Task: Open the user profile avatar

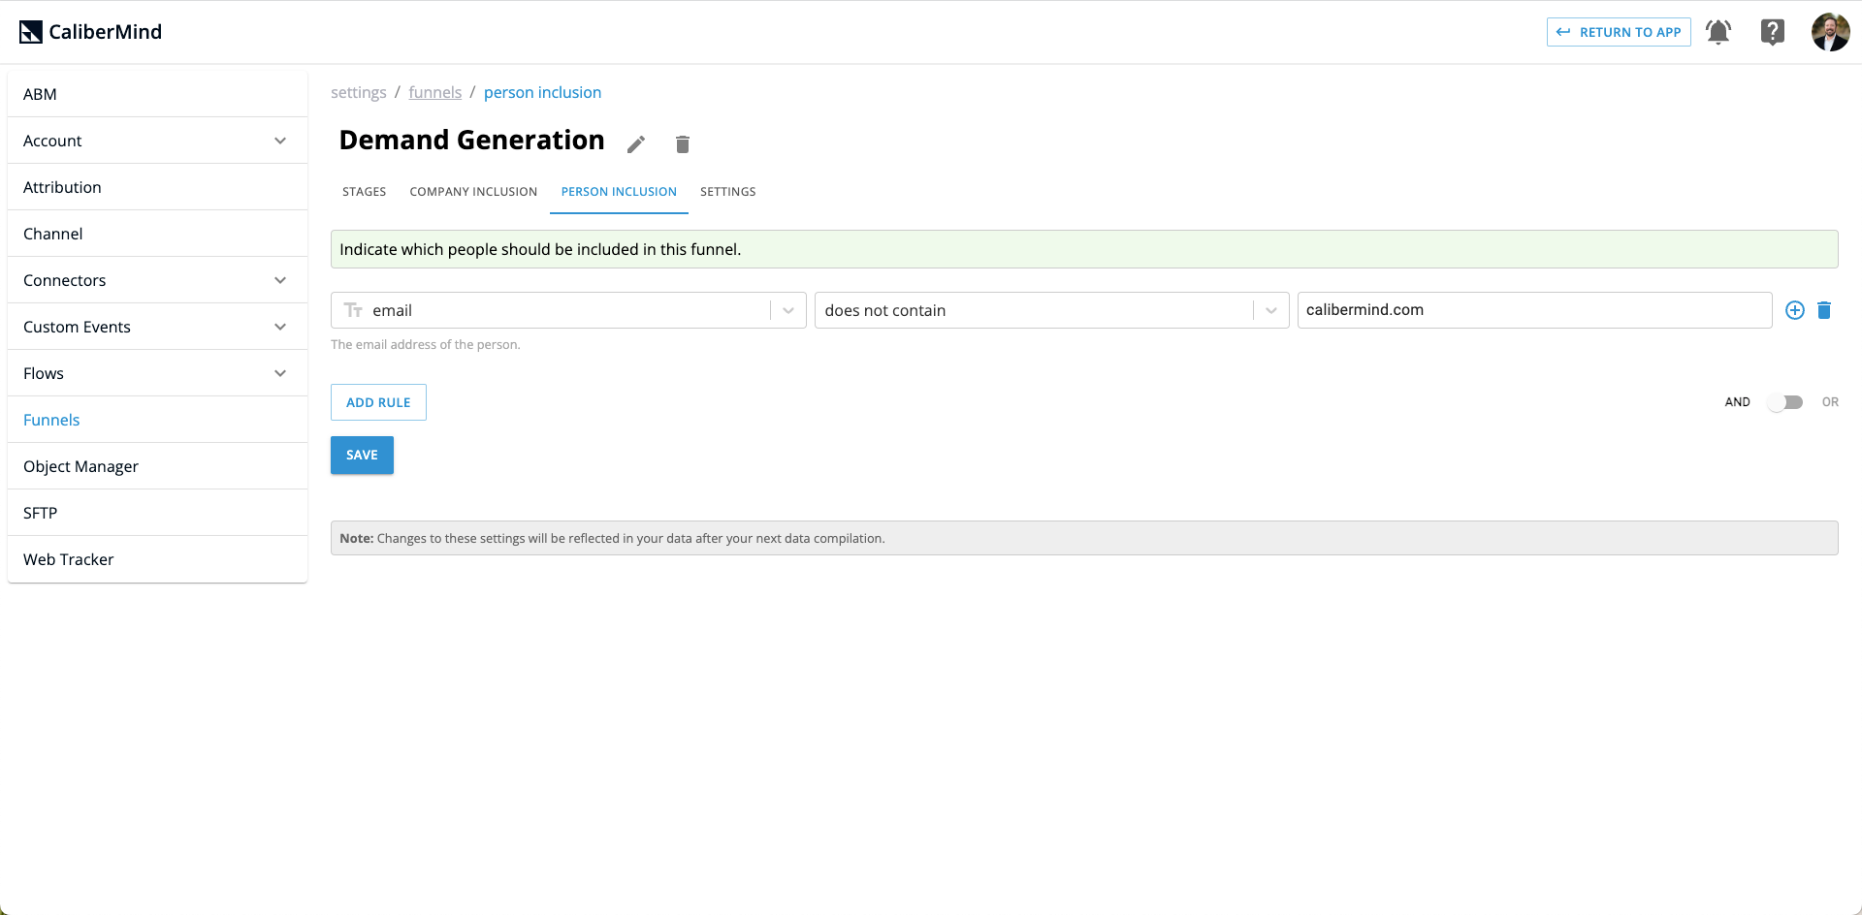Action: (x=1830, y=32)
